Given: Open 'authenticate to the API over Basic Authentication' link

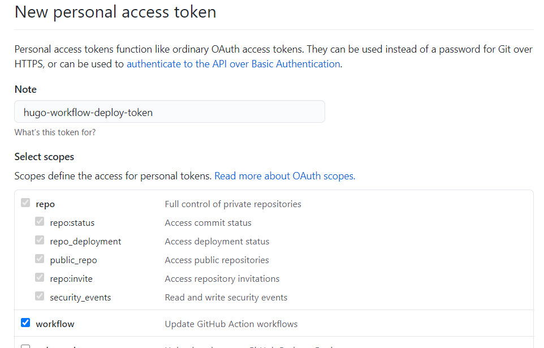Looking at the screenshot, I should pos(233,64).
